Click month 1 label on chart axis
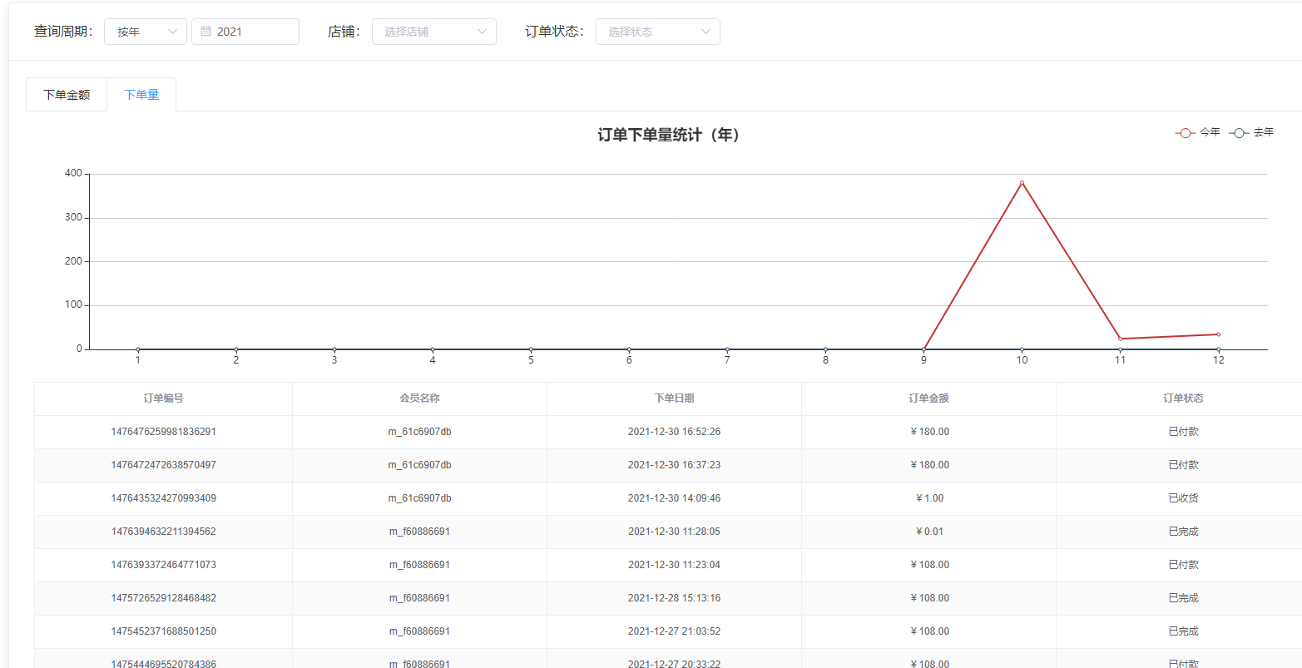Image resolution: width=1302 pixels, height=668 pixels. pyautogui.click(x=138, y=360)
